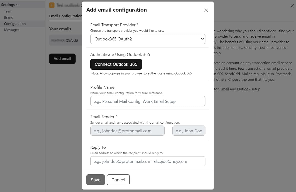Viewport: 296px width, 192px height.
Task: Close the settings panel with top-right X
Action: pyautogui.click(x=292, y=6)
